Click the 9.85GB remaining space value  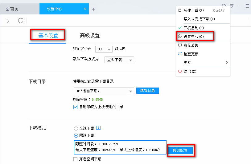(97, 100)
